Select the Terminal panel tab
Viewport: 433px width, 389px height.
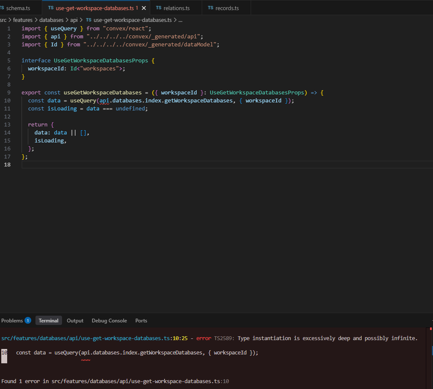coord(49,321)
